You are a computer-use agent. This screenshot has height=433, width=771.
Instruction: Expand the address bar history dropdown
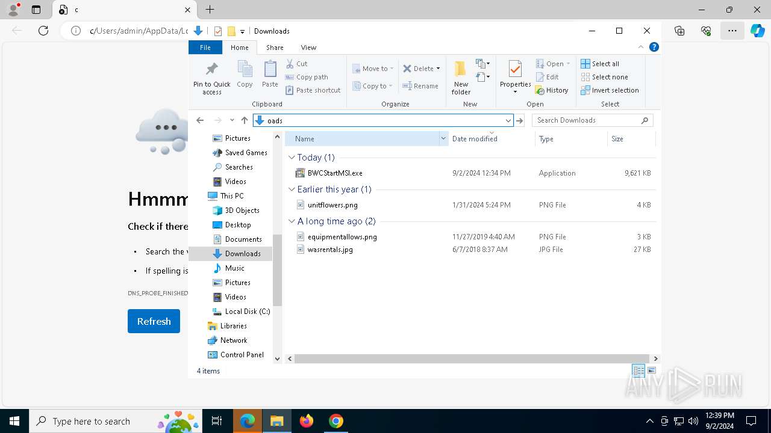click(508, 120)
